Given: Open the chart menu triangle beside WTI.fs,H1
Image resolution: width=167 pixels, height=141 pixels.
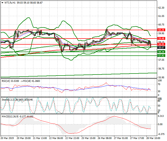Looking at the screenshot, I should click(x=2, y=3).
